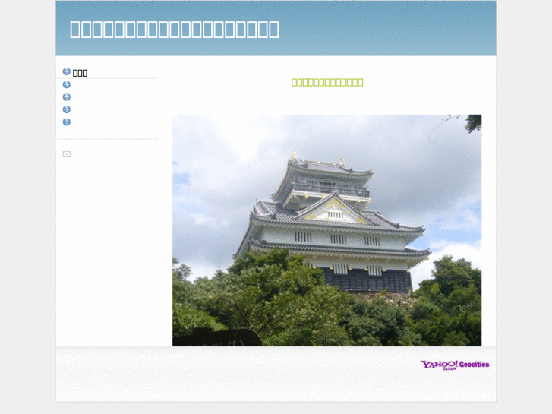Click the last blue arrow icon above the divider

[67, 122]
